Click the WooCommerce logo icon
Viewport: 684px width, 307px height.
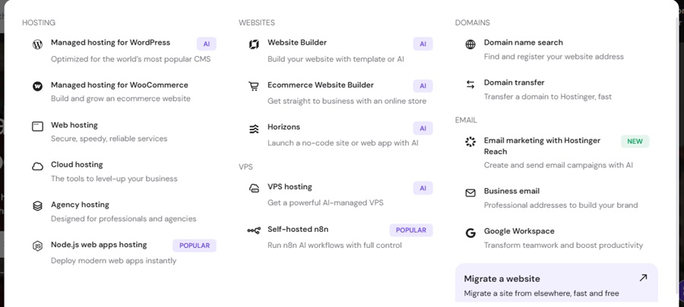(37, 86)
